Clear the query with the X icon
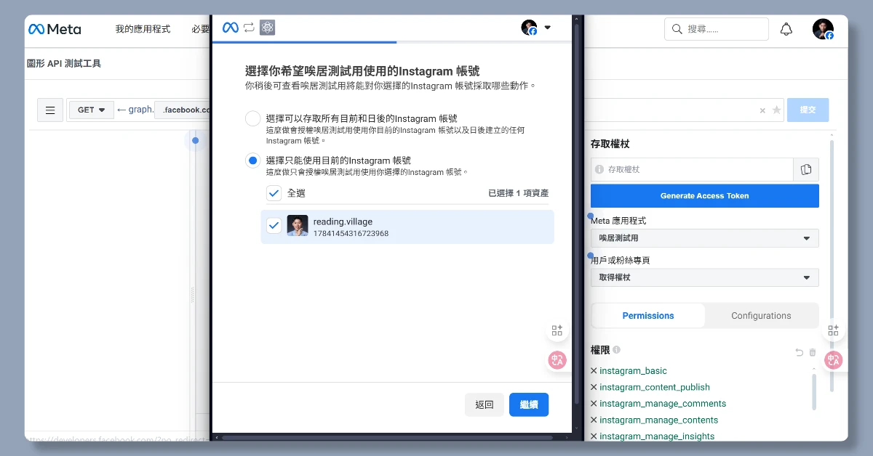The width and height of the screenshot is (873, 456). coord(762,110)
